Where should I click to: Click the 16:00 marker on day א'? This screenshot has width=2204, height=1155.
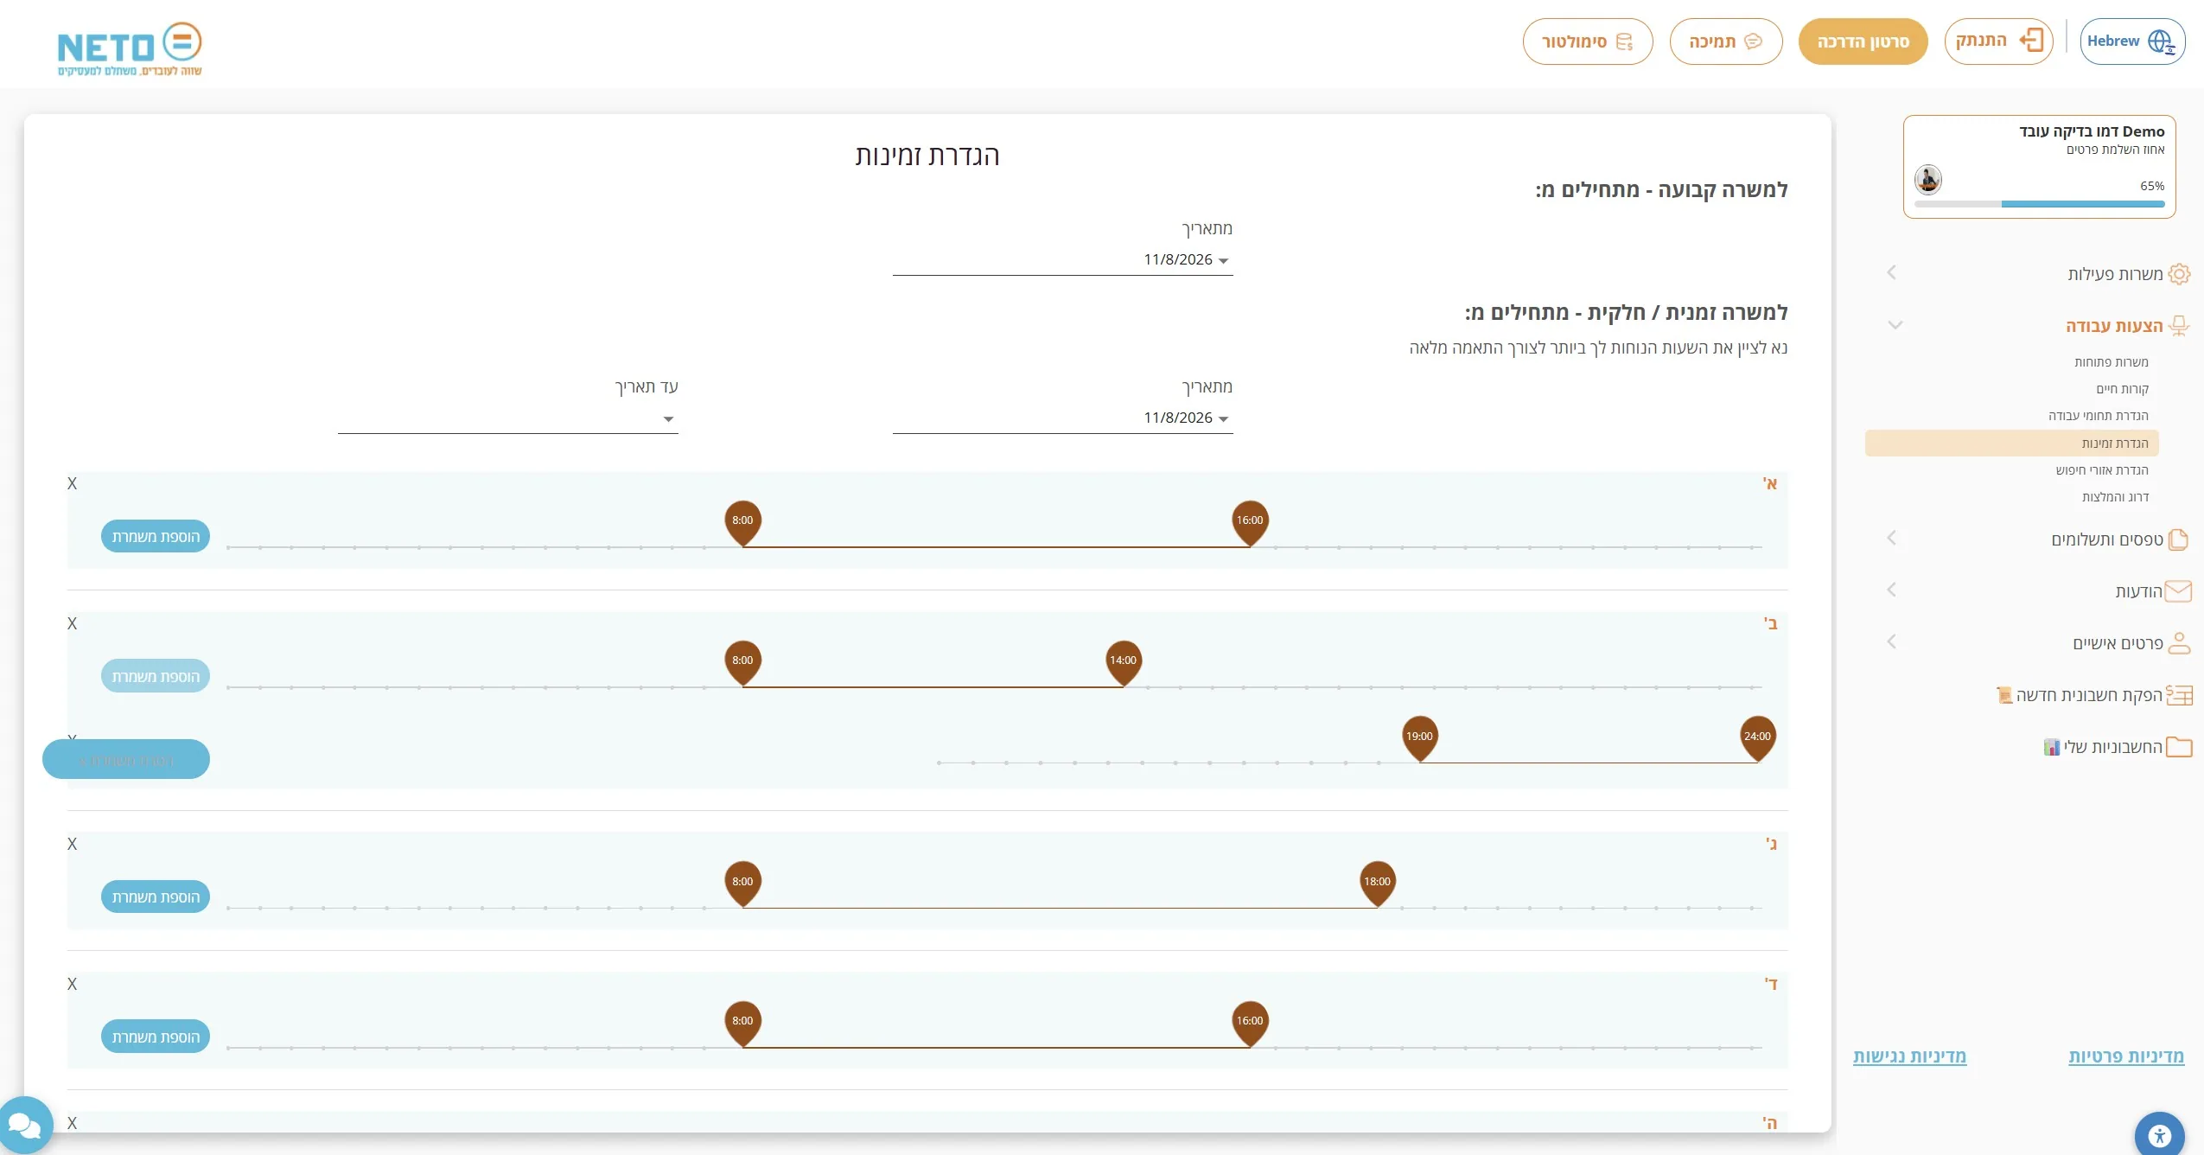pos(1250,522)
